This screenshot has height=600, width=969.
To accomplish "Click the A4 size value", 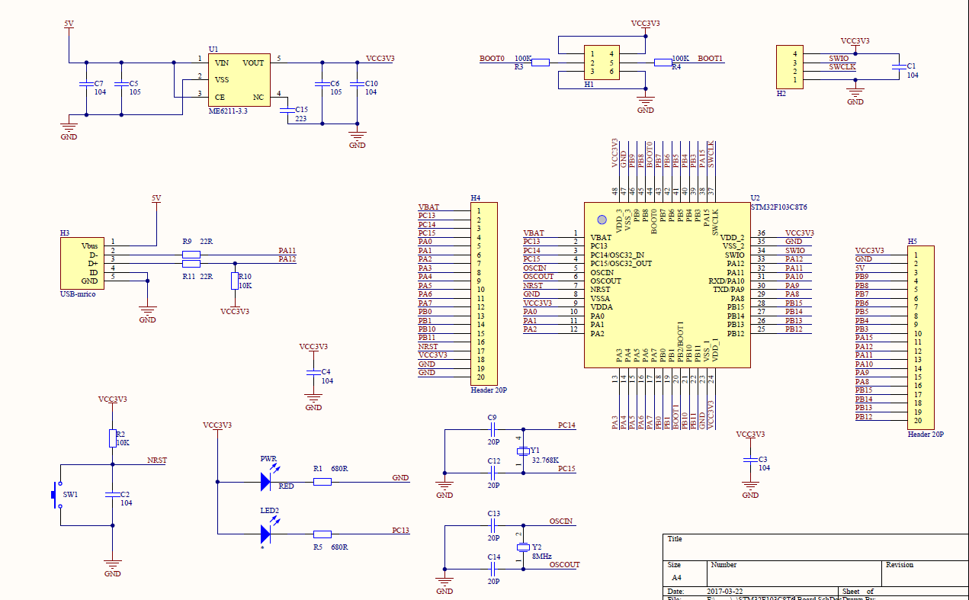I will [676, 578].
